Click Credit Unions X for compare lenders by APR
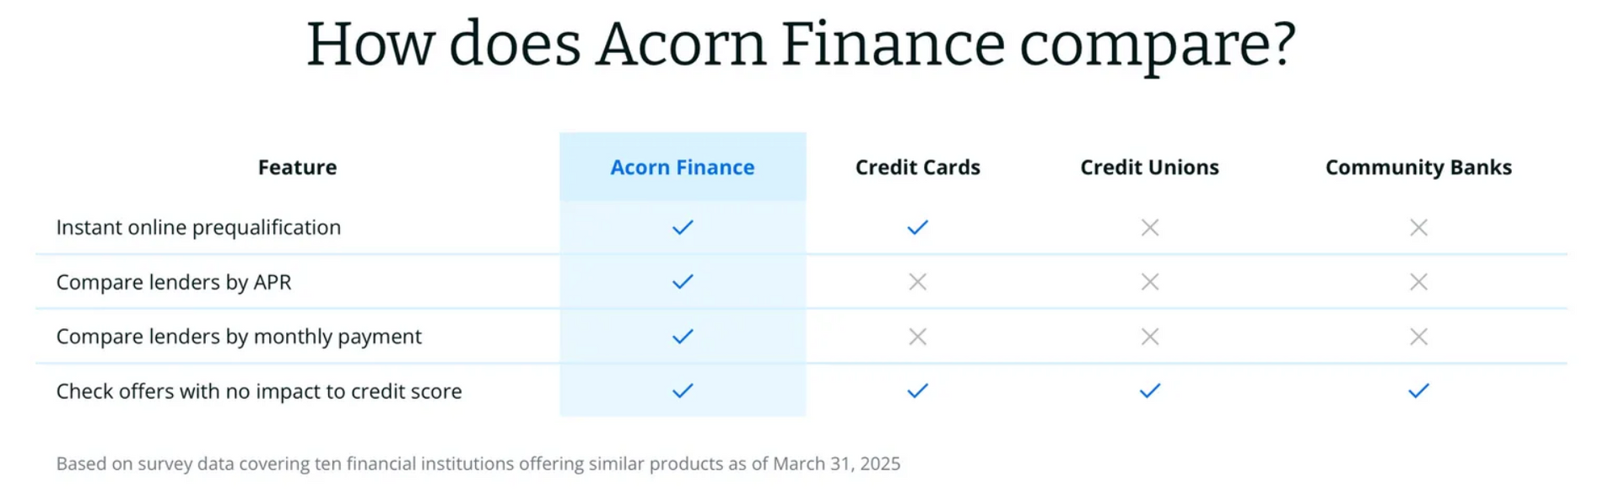 tap(1149, 282)
